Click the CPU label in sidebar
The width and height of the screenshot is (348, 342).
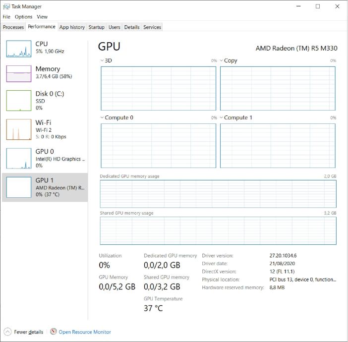coord(42,44)
